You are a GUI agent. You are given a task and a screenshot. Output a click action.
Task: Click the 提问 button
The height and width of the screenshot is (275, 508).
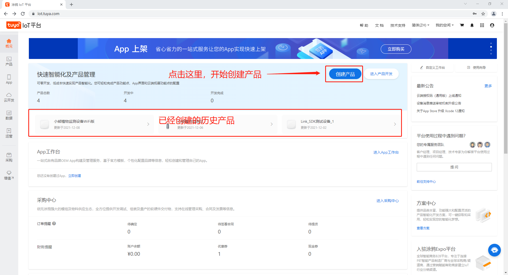click(454, 167)
